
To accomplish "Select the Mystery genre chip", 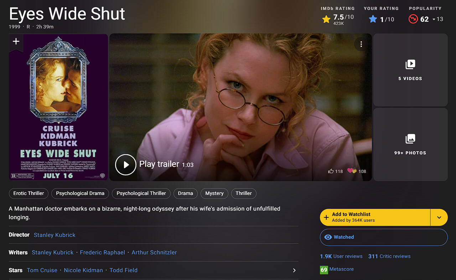I will (214, 194).
